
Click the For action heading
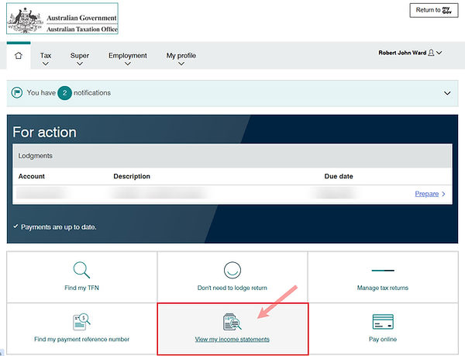coord(44,132)
